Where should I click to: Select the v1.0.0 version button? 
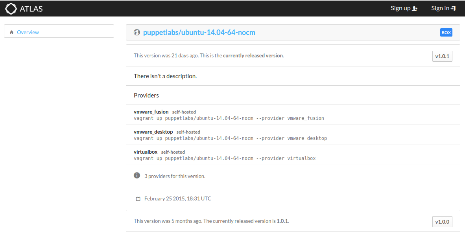click(x=442, y=222)
